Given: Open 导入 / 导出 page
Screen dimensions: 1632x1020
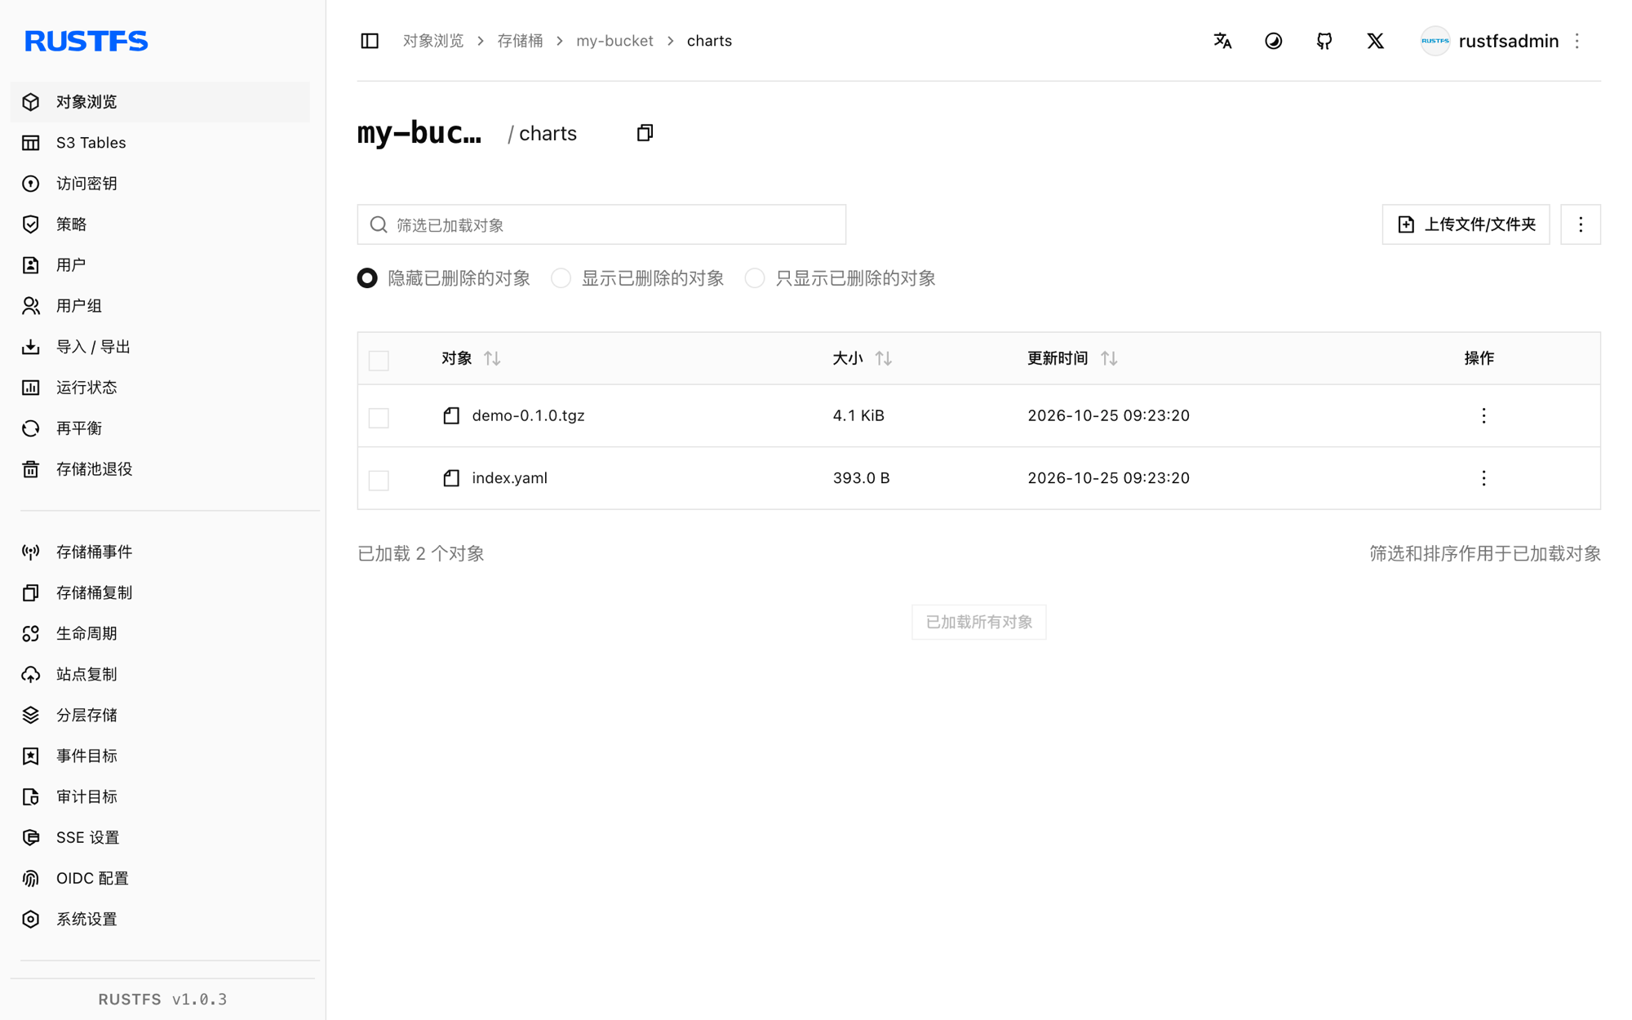Looking at the screenshot, I should click(x=160, y=347).
